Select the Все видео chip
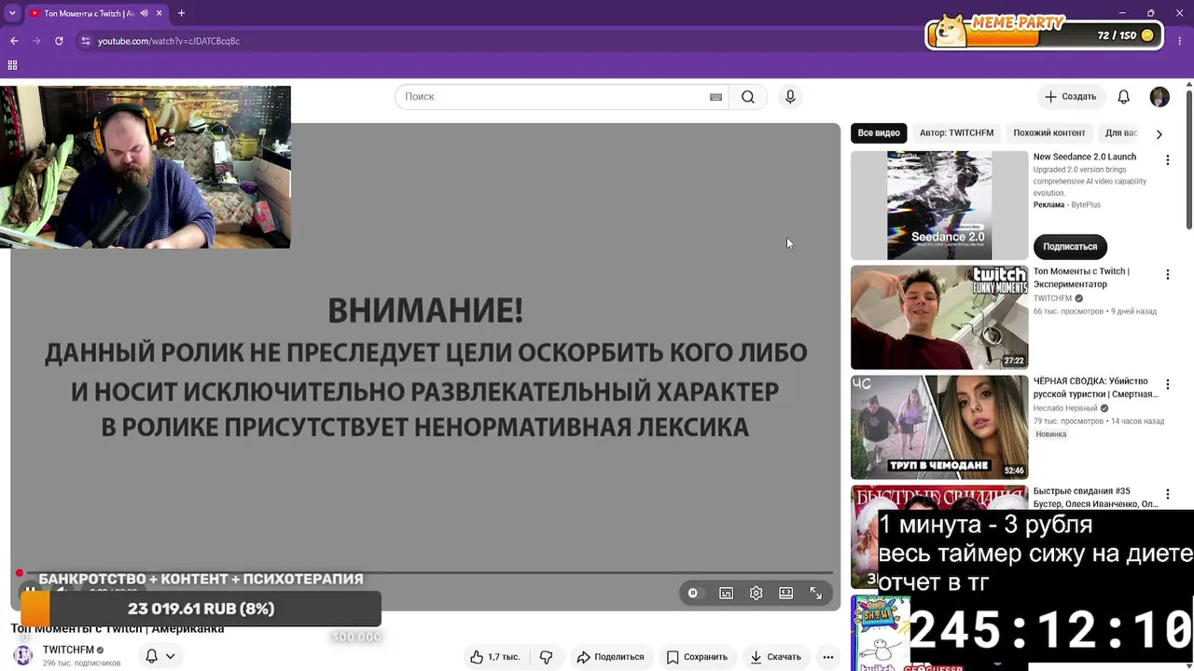 (879, 133)
